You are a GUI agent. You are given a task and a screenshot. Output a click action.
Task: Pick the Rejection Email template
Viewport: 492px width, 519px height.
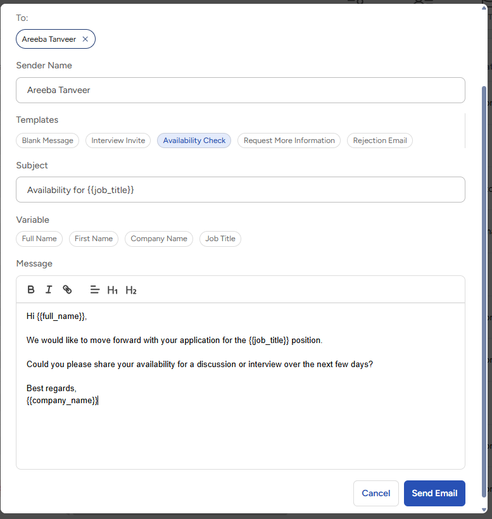380,141
